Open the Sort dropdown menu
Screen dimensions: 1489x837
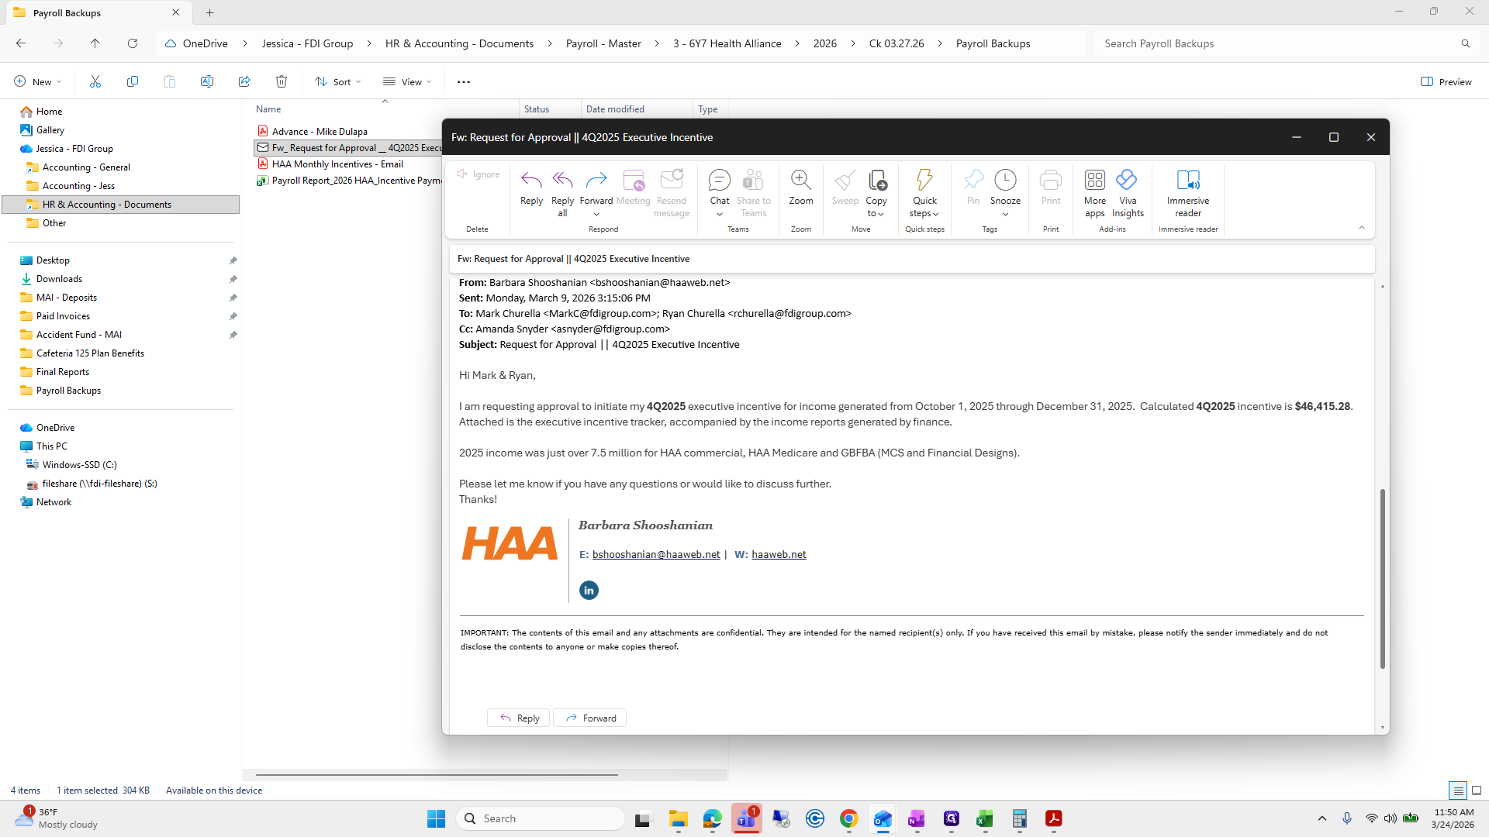[x=338, y=81]
